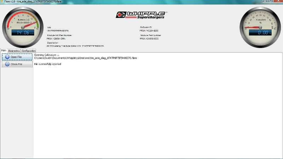Select the Main tab

(4, 51)
